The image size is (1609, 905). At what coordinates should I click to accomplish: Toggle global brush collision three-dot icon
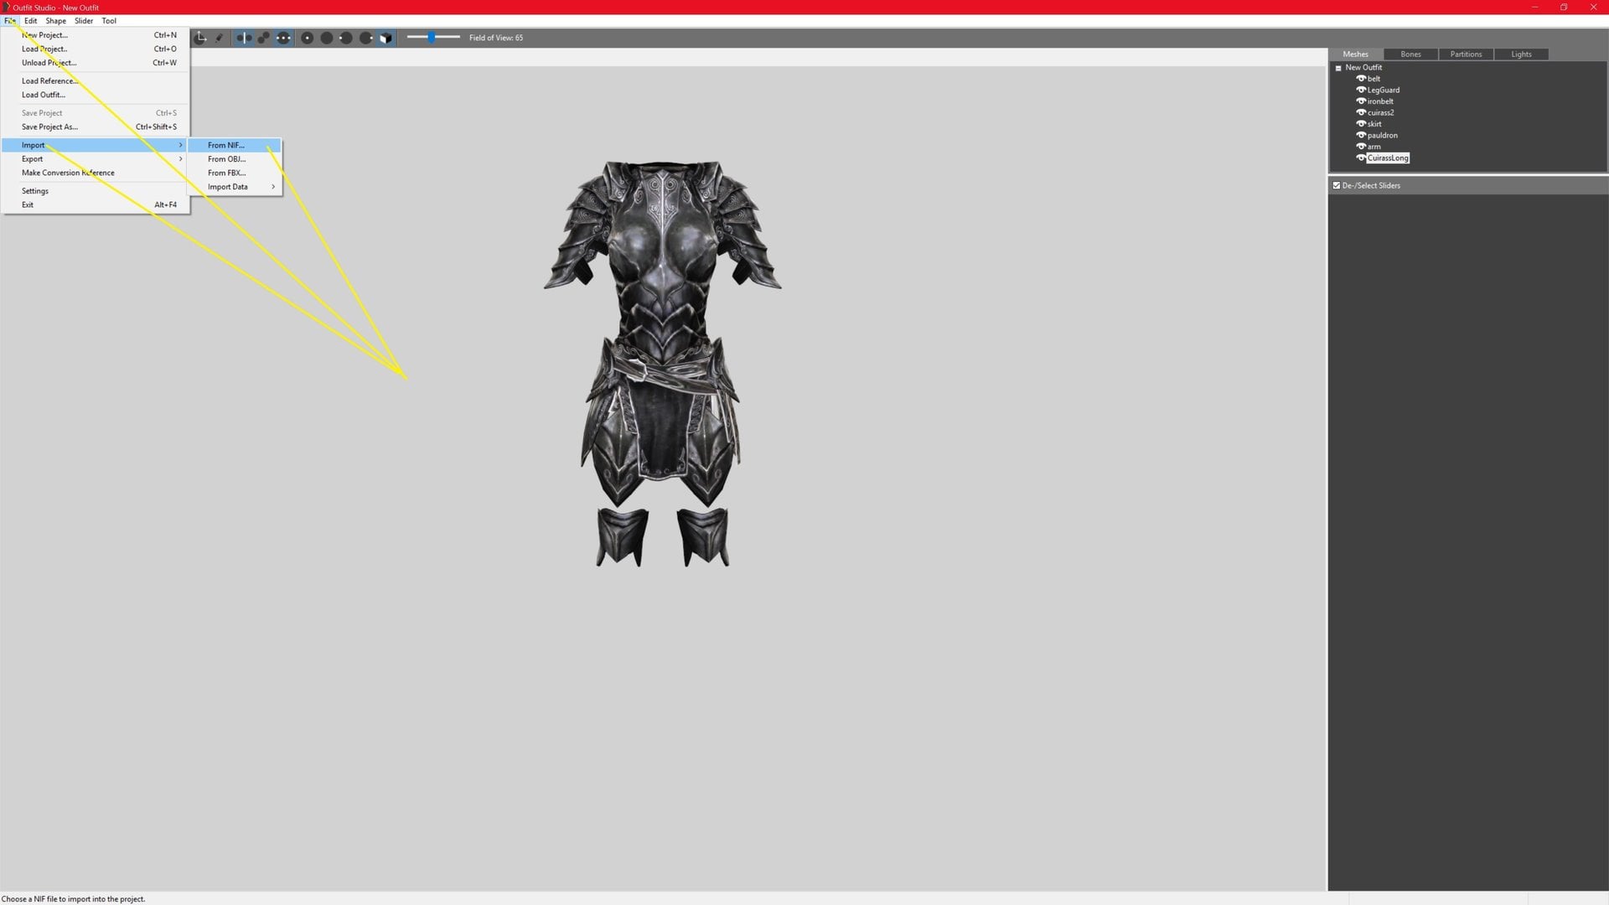[284, 38]
